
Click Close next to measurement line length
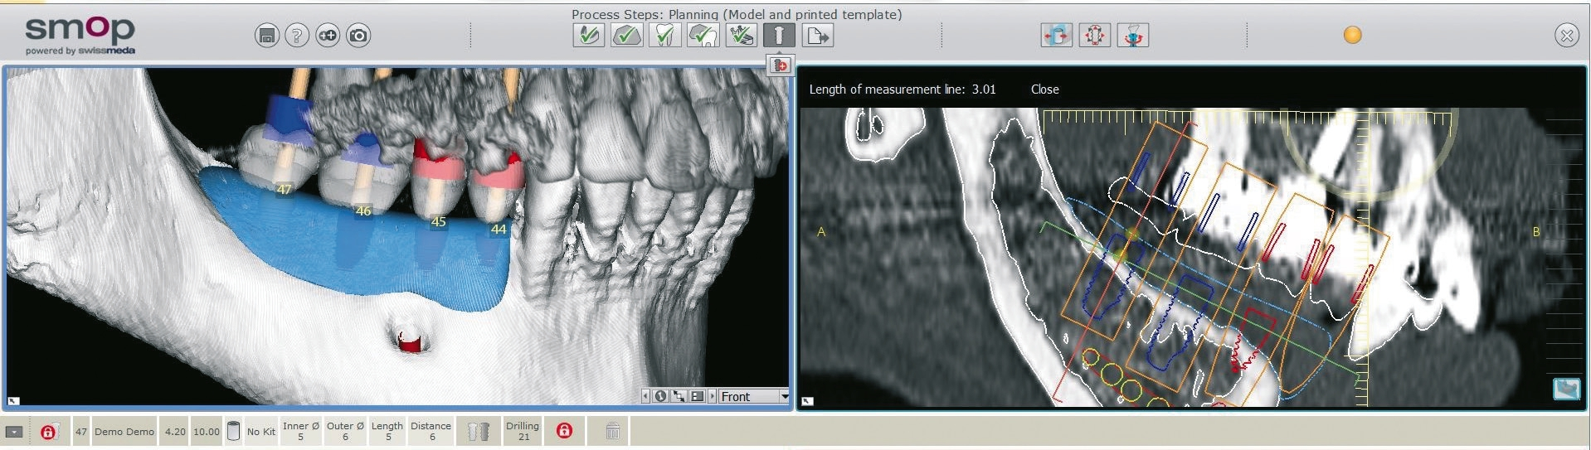1044,90
